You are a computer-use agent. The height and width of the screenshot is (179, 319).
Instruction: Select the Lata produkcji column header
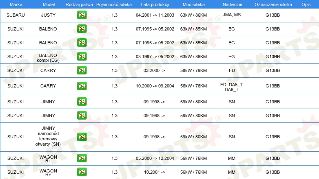pyautogui.click(x=155, y=4)
